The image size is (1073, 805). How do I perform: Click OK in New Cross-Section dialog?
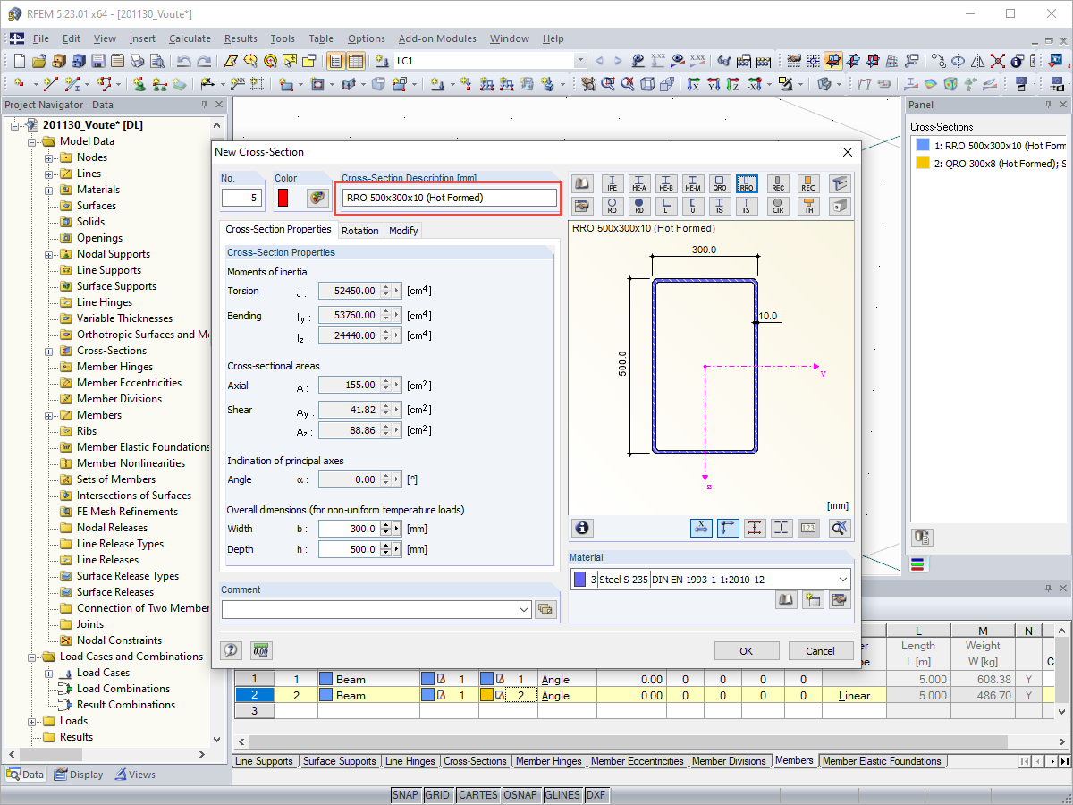click(x=747, y=651)
